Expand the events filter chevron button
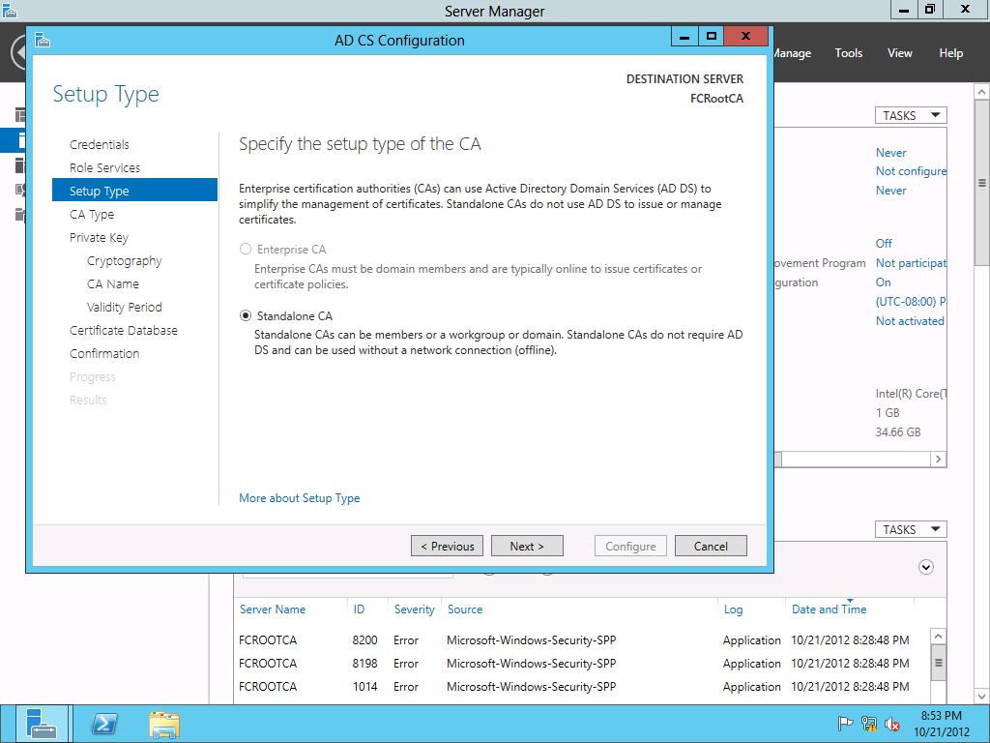 (x=925, y=567)
